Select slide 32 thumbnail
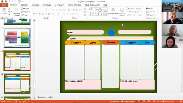Viewport: 183px width, 103px height. click(x=17, y=38)
